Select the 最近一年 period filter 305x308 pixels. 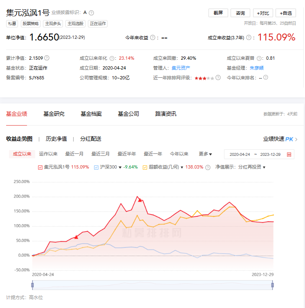pos(153,154)
